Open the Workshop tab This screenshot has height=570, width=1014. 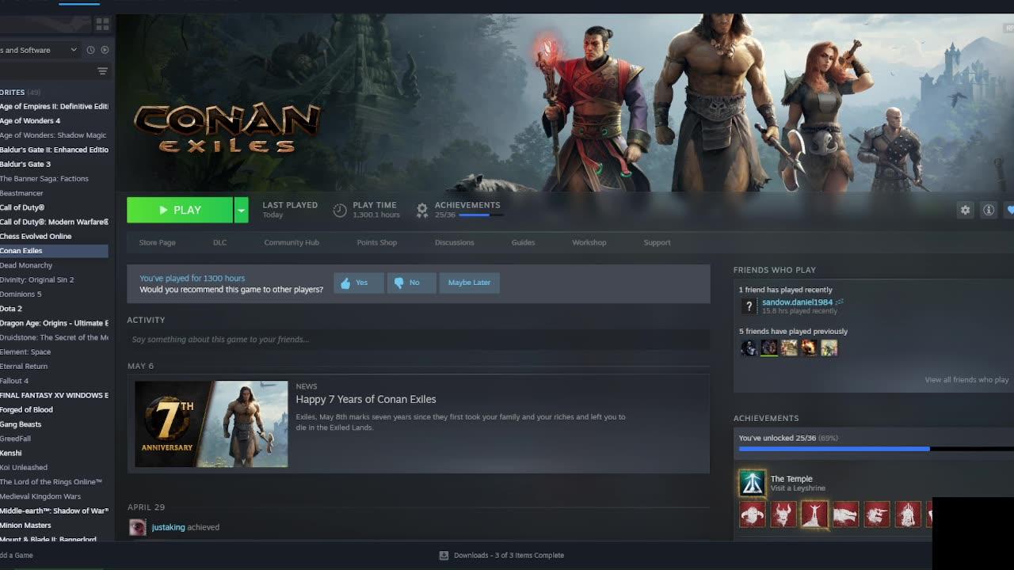[589, 243]
